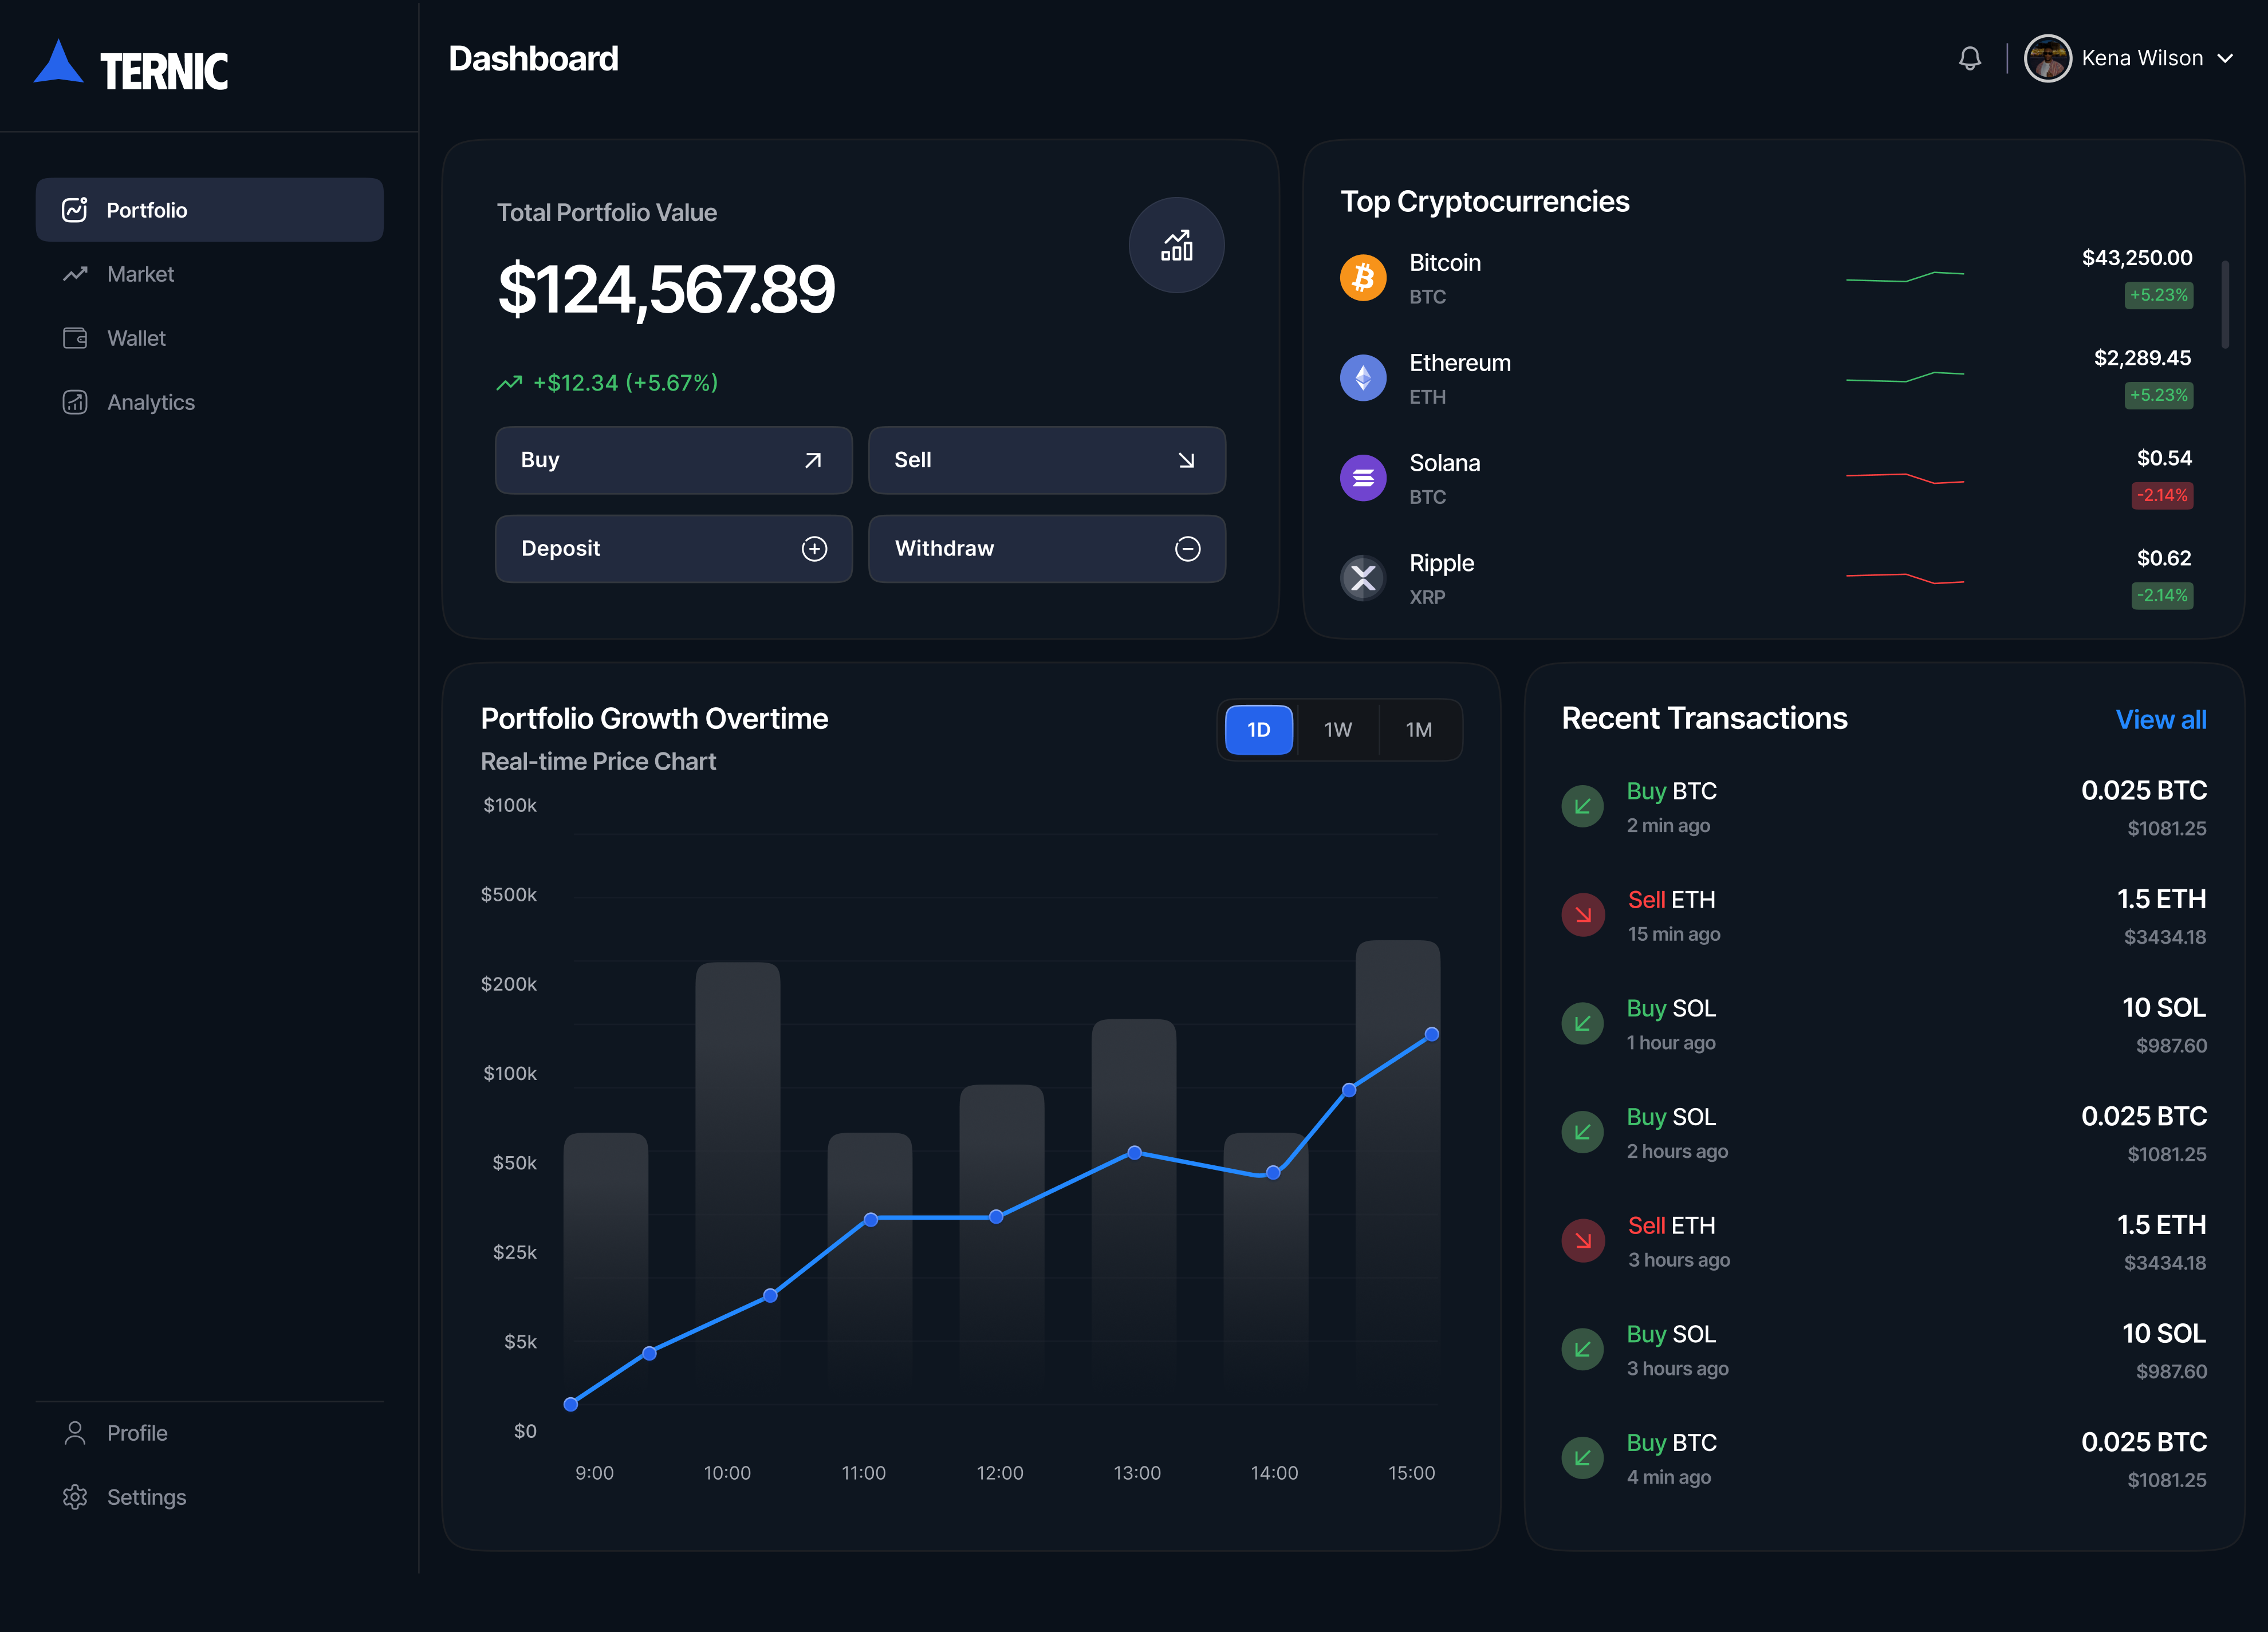2268x1632 pixels.
Task: Expand the Kena Wilson user dropdown chevron
Action: (2225, 59)
